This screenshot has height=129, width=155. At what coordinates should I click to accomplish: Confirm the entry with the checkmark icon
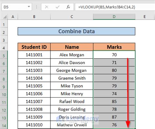tap(58, 7)
